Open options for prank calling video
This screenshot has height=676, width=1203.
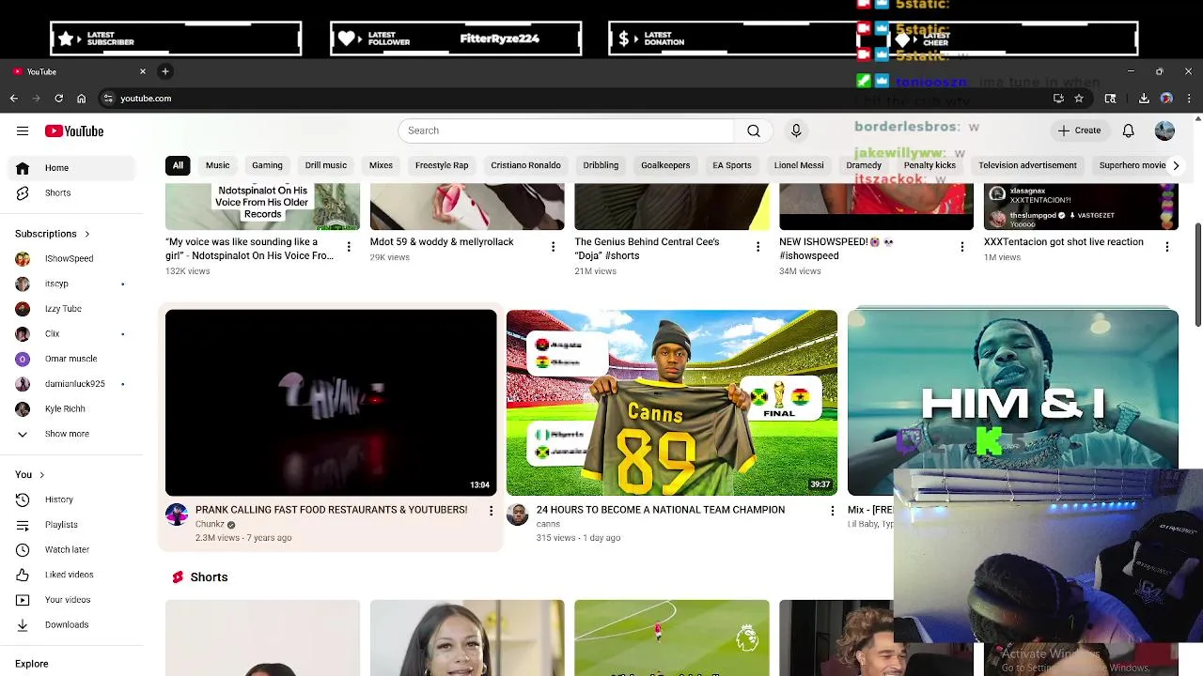point(491,511)
